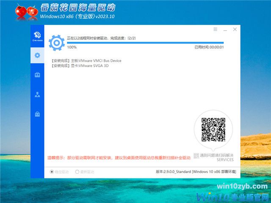Click the large QR code image
The height and width of the screenshot is (203, 271).
(213, 129)
